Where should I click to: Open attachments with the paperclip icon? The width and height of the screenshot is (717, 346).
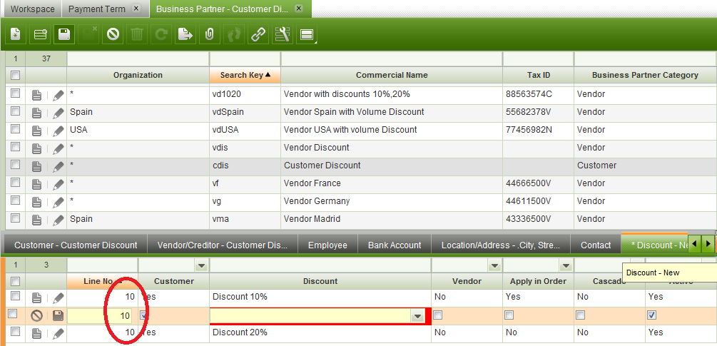click(209, 34)
